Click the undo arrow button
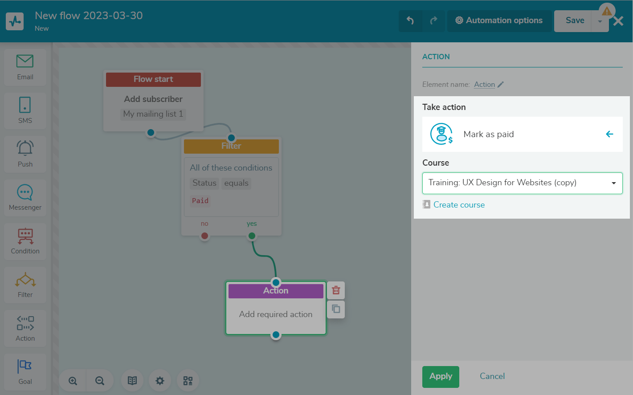 click(410, 20)
